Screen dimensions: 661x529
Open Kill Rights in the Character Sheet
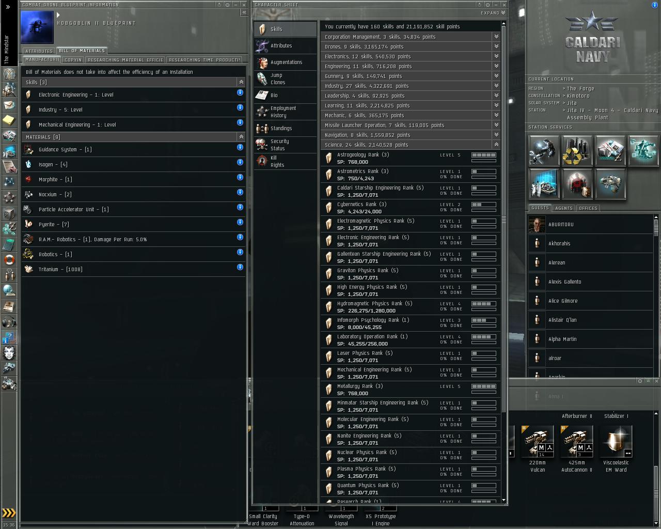[x=286, y=161]
